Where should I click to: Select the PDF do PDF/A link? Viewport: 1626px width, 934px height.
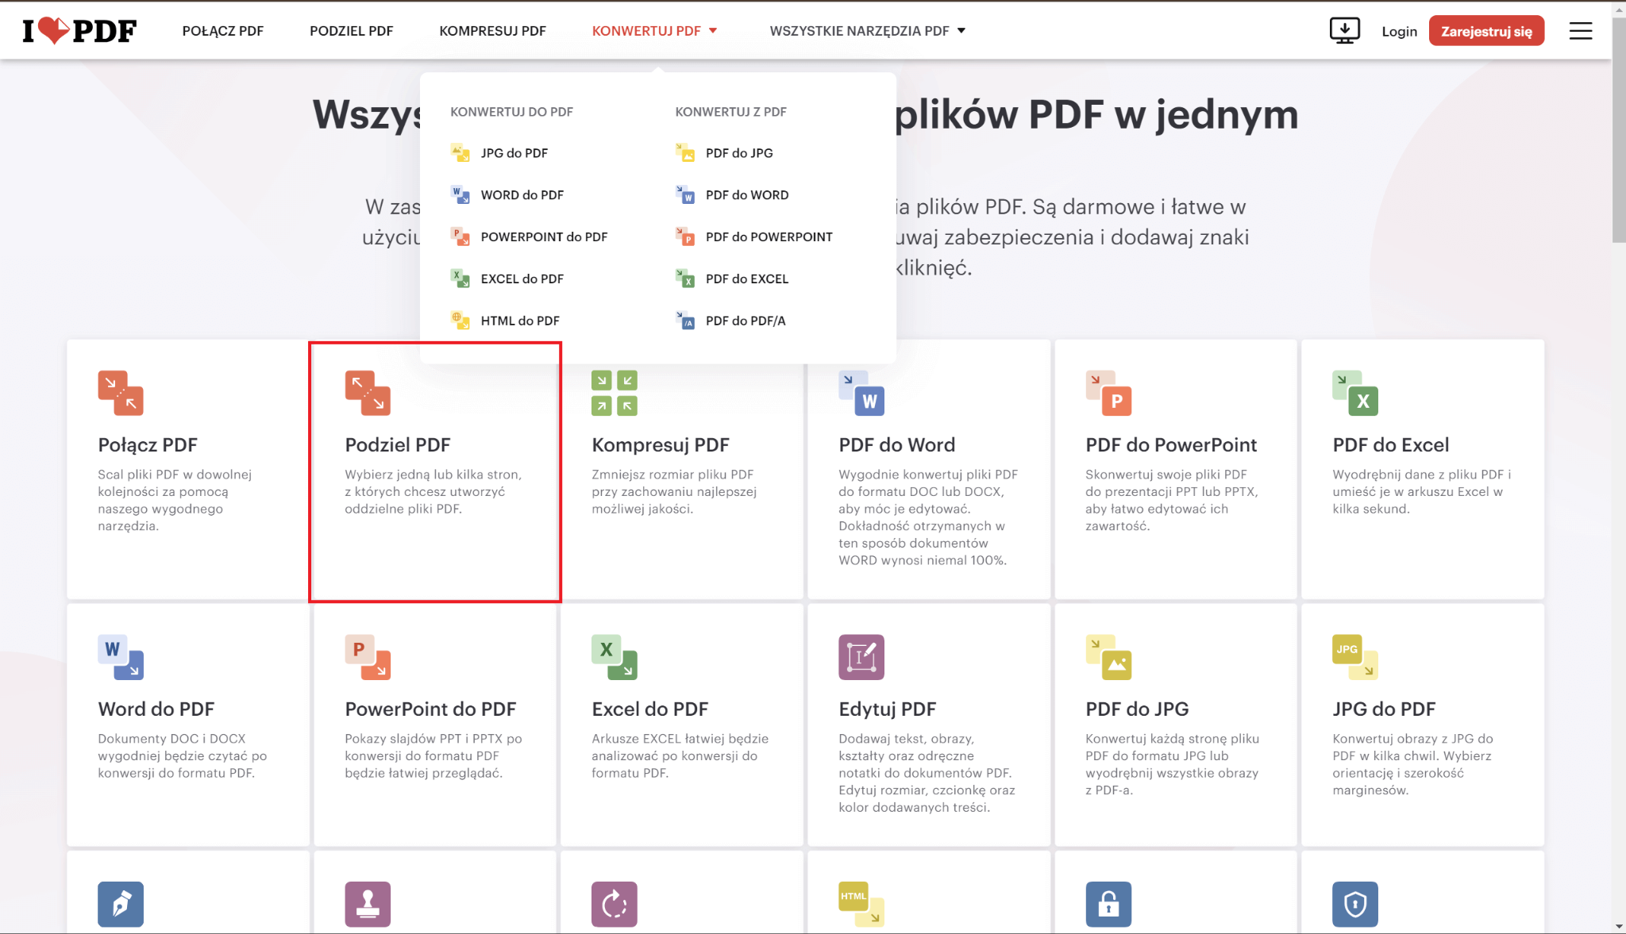pyautogui.click(x=744, y=321)
